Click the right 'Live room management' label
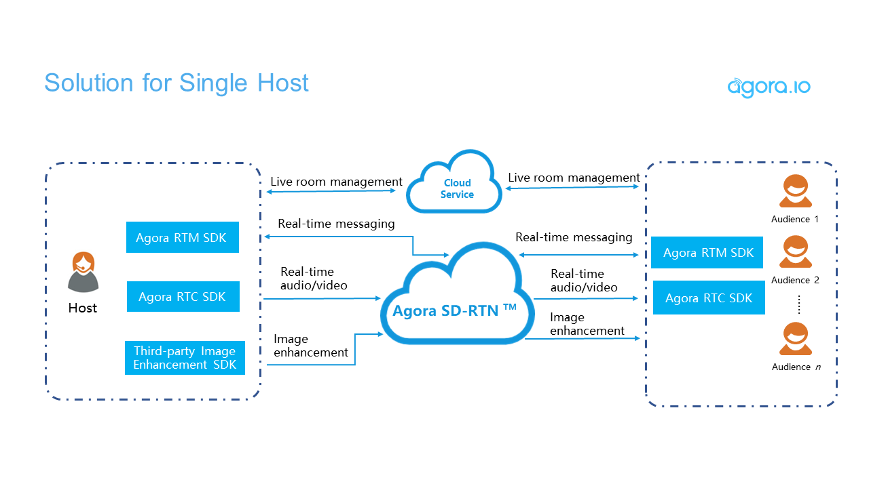The width and height of the screenshot is (869, 488). point(574,178)
